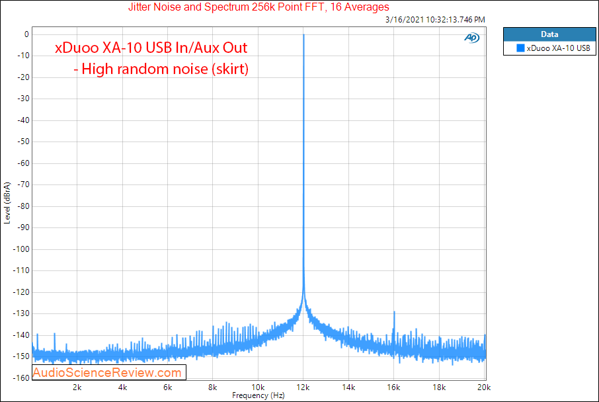
Task: Click the -20 level axis label
Action: [23, 77]
